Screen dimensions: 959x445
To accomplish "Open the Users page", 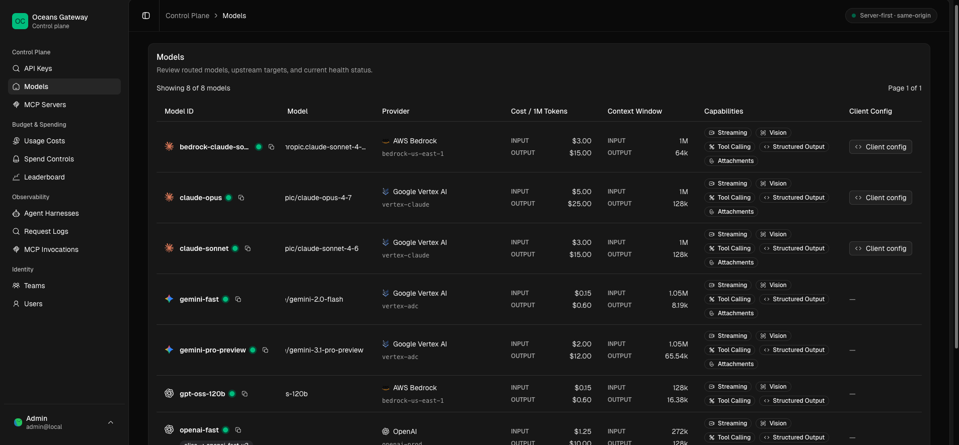I will coord(64,304).
